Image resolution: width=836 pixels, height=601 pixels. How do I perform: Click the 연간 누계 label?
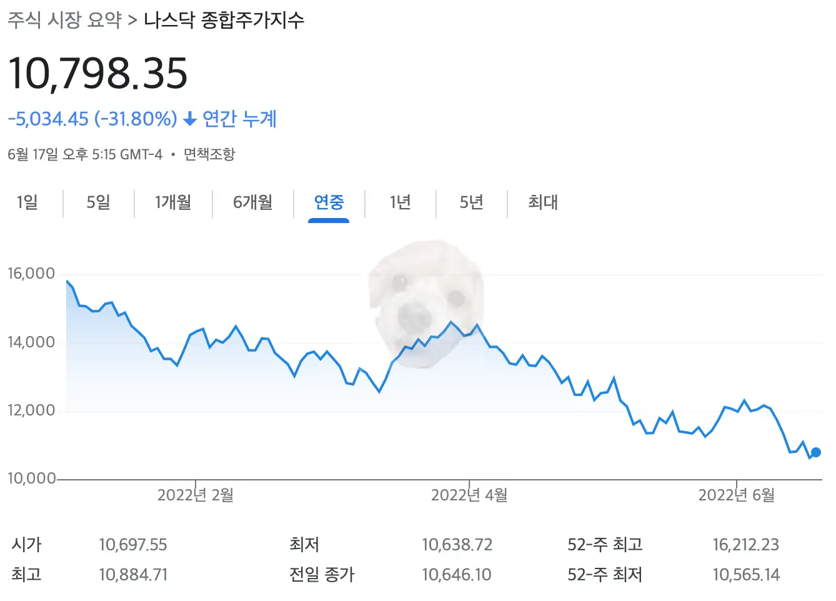[x=240, y=119]
